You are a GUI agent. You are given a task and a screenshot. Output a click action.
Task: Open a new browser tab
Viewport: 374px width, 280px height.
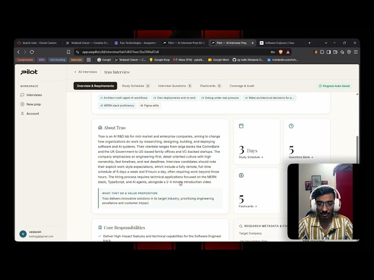pos(309,43)
